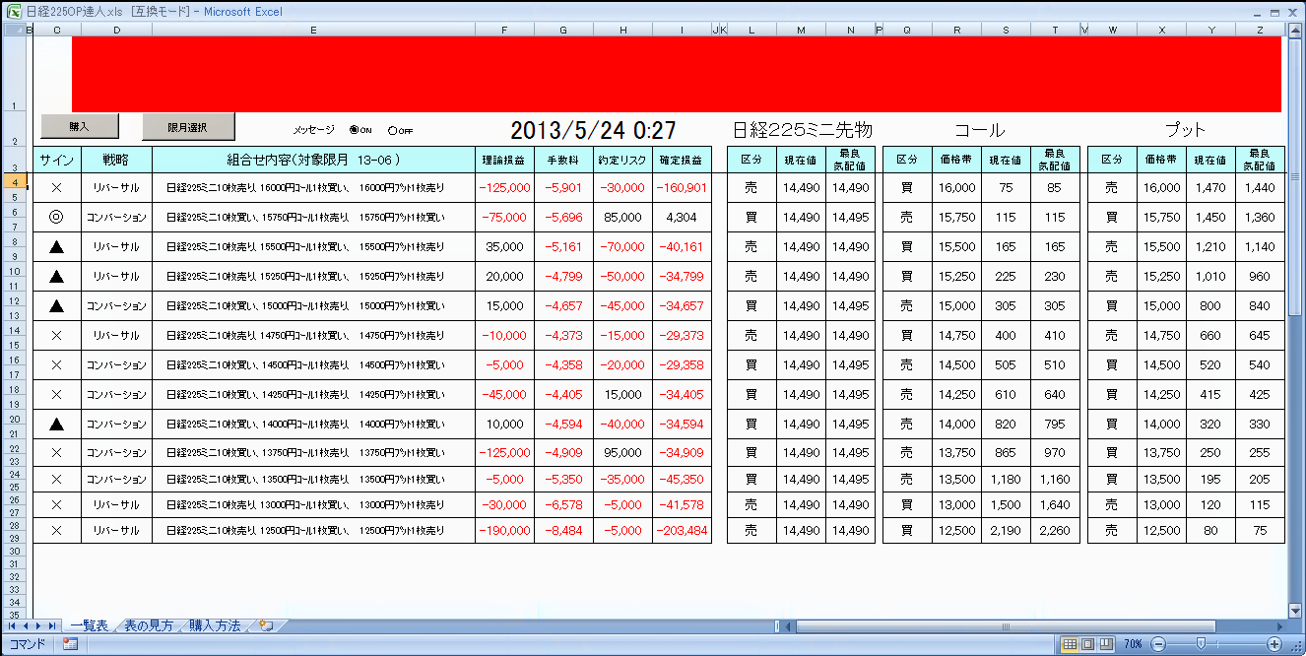Select column E header
This screenshot has height=656, width=1306.
pos(313,30)
